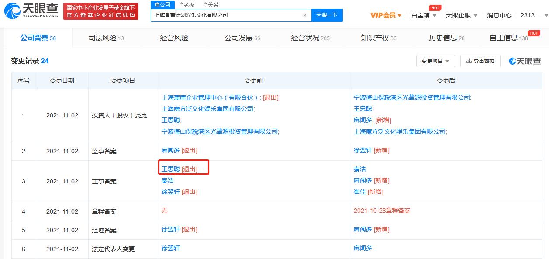
Task: Select the 经营状况 205 tab
Action: pyautogui.click(x=311, y=38)
